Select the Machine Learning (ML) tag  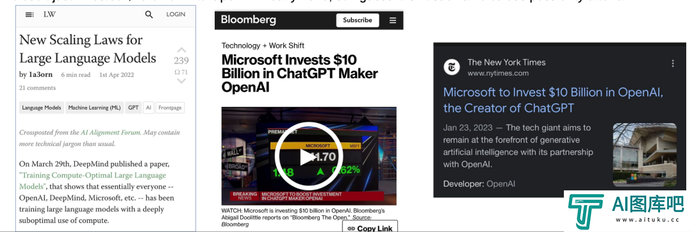click(94, 108)
